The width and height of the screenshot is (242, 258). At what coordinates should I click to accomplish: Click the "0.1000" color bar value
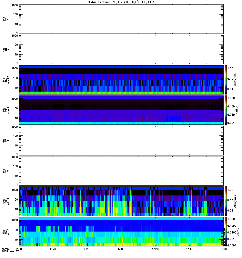point(232,226)
